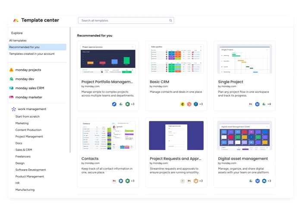
Task: Select the Design subcategory
Action: (x=20, y=163)
